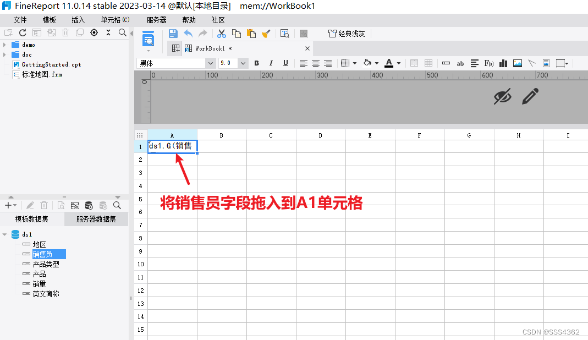This screenshot has height=340, width=588.
Task: Insert sub-report element icon
Action: coord(546,63)
